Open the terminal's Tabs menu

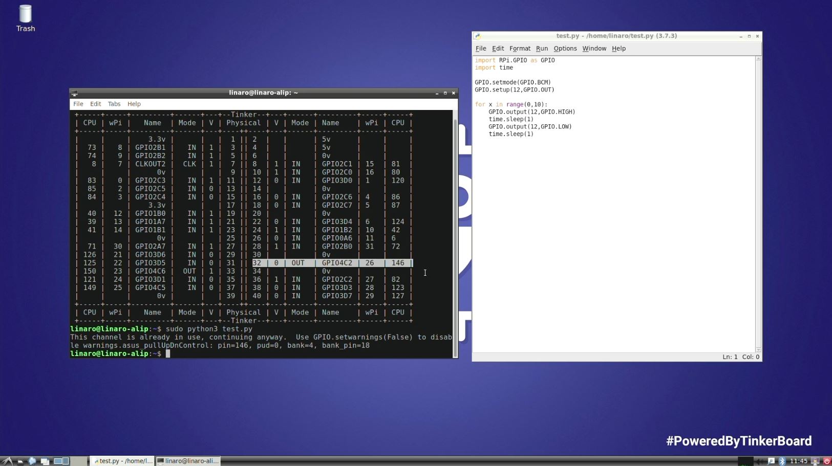coord(114,104)
